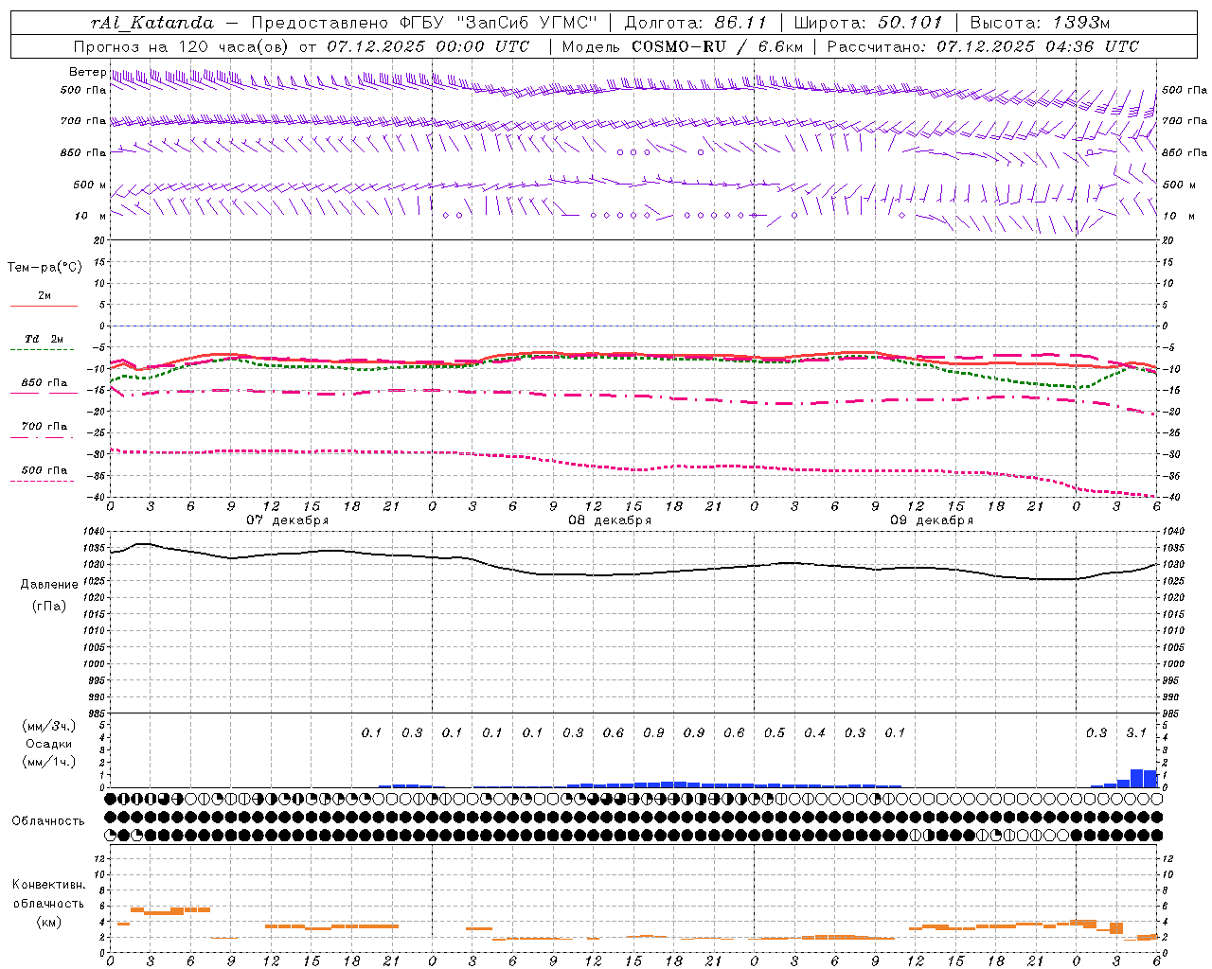Click the '2м' temperature legend entry
This screenshot has height=969, width=1212.
tap(45, 295)
